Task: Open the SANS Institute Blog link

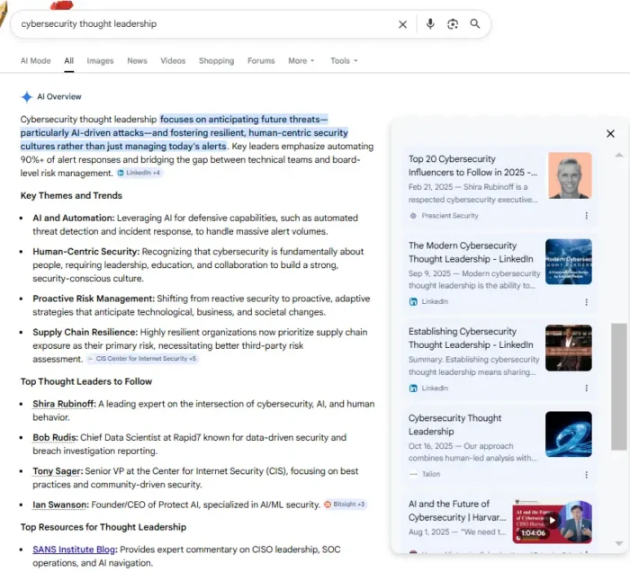Action: point(75,550)
